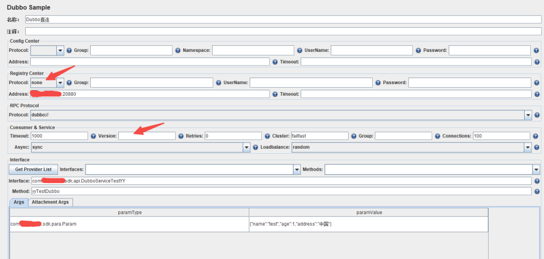544x259 pixels.
Task: Click help icon after Version field
Action: (181, 136)
